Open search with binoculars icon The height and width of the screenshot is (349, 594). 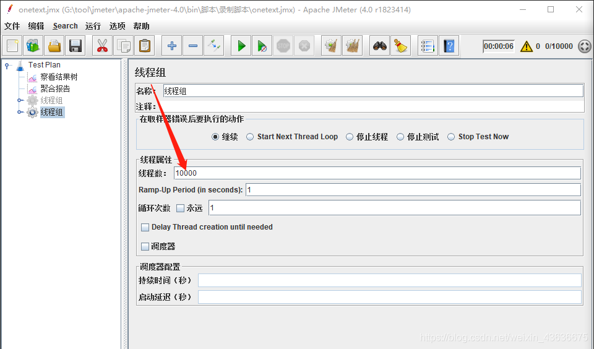pyautogui.click(x=379, y=46)
